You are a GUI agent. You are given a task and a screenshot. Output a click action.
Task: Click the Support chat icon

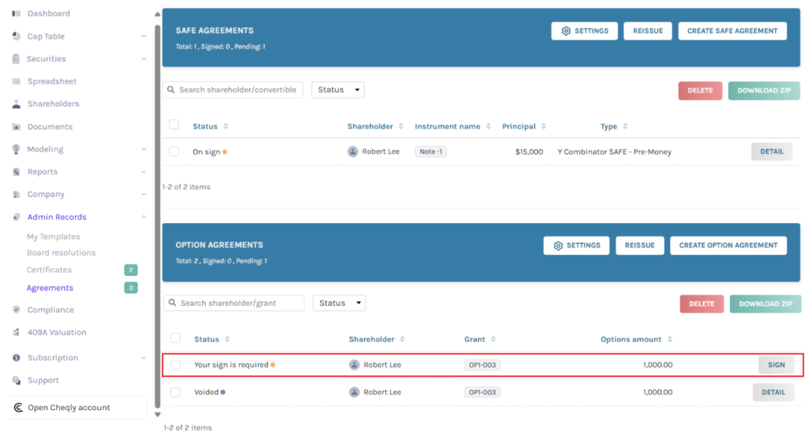tap(16, 380)
